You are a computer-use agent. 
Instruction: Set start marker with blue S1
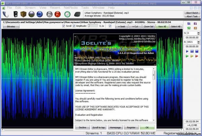pos(189,24)
